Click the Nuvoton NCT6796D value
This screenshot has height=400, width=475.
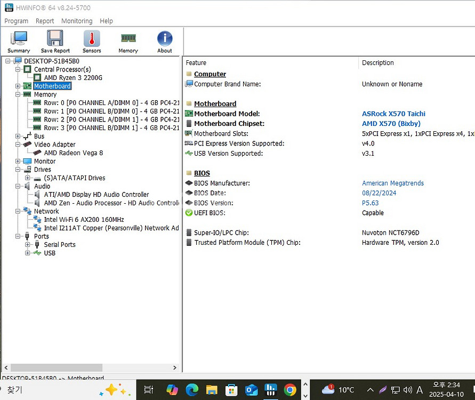390,233
